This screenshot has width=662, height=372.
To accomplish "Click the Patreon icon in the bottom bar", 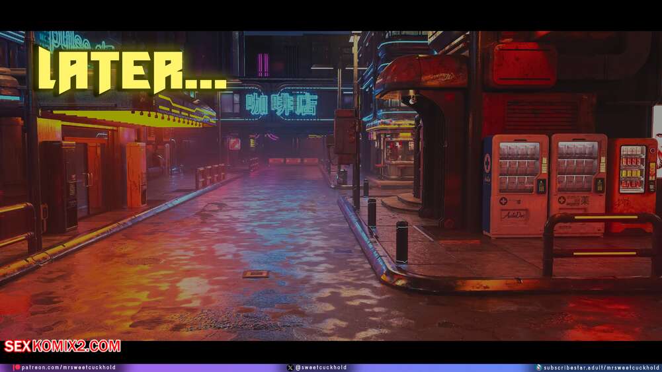I will [x=17, y=367].
